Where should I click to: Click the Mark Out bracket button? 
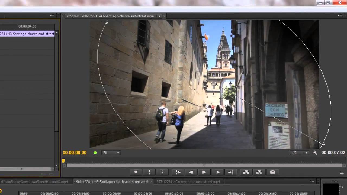[162, 172]
